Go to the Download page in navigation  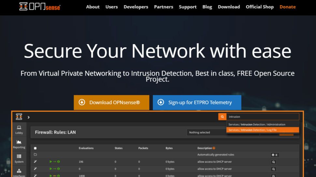[x=229, y=7]
